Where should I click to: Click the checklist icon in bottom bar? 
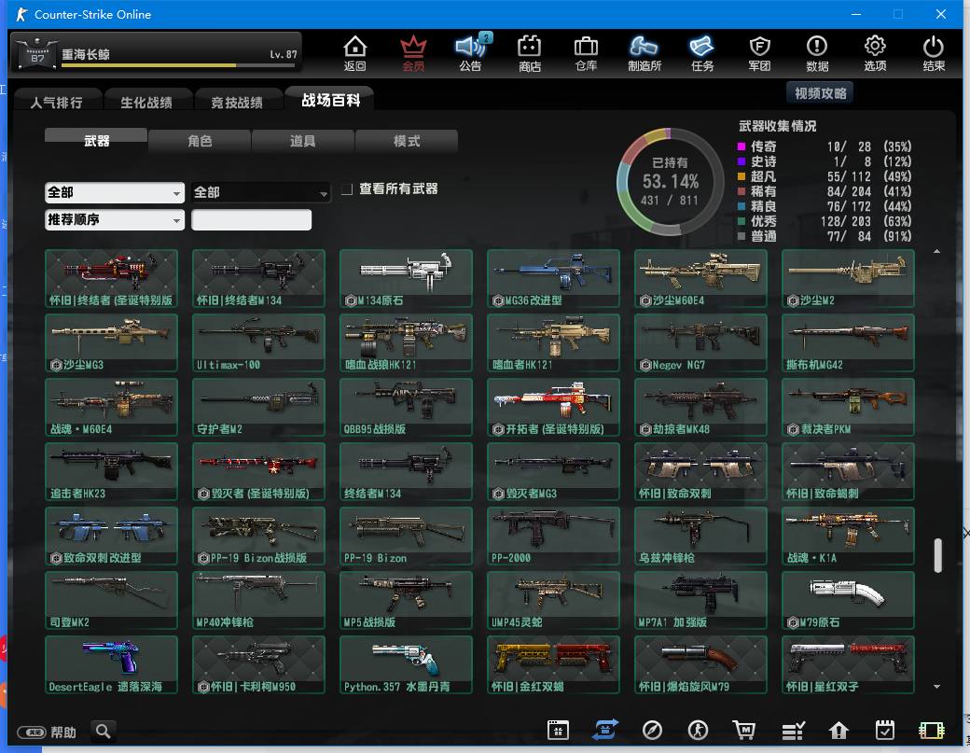click(793, 731)
